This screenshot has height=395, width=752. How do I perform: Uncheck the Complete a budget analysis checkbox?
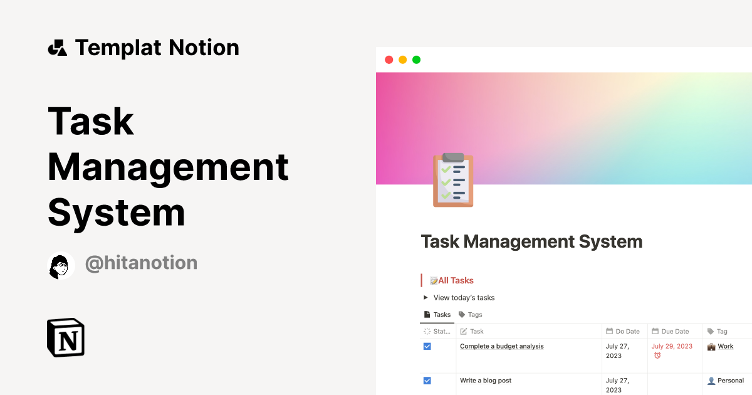point(427,345)
